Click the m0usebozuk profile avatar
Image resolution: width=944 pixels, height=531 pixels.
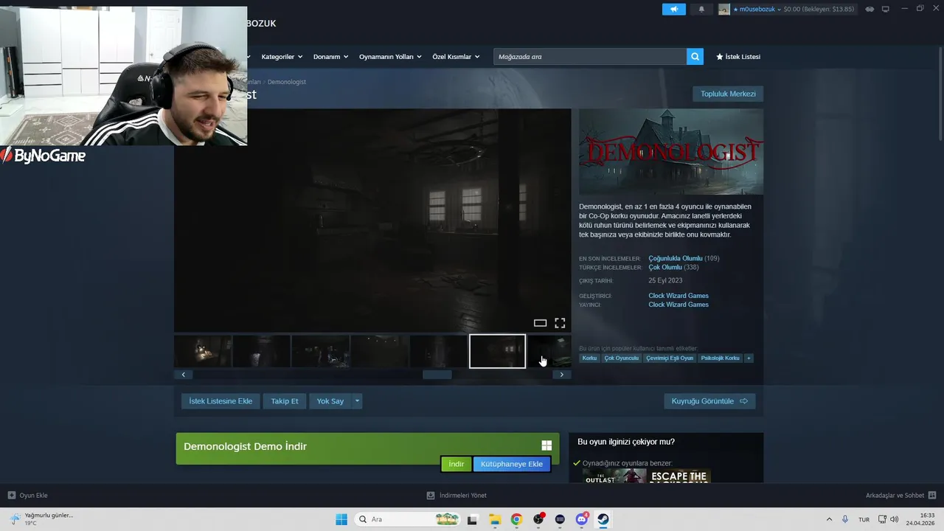(x=724, y=9)
